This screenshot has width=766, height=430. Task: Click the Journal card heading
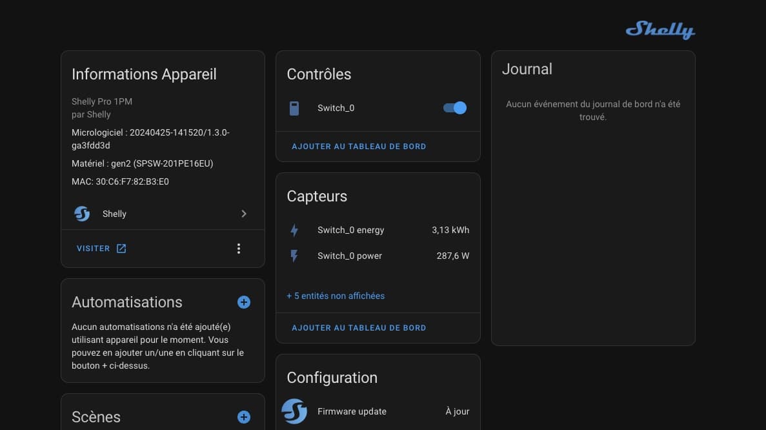click(x=527, y=69)
